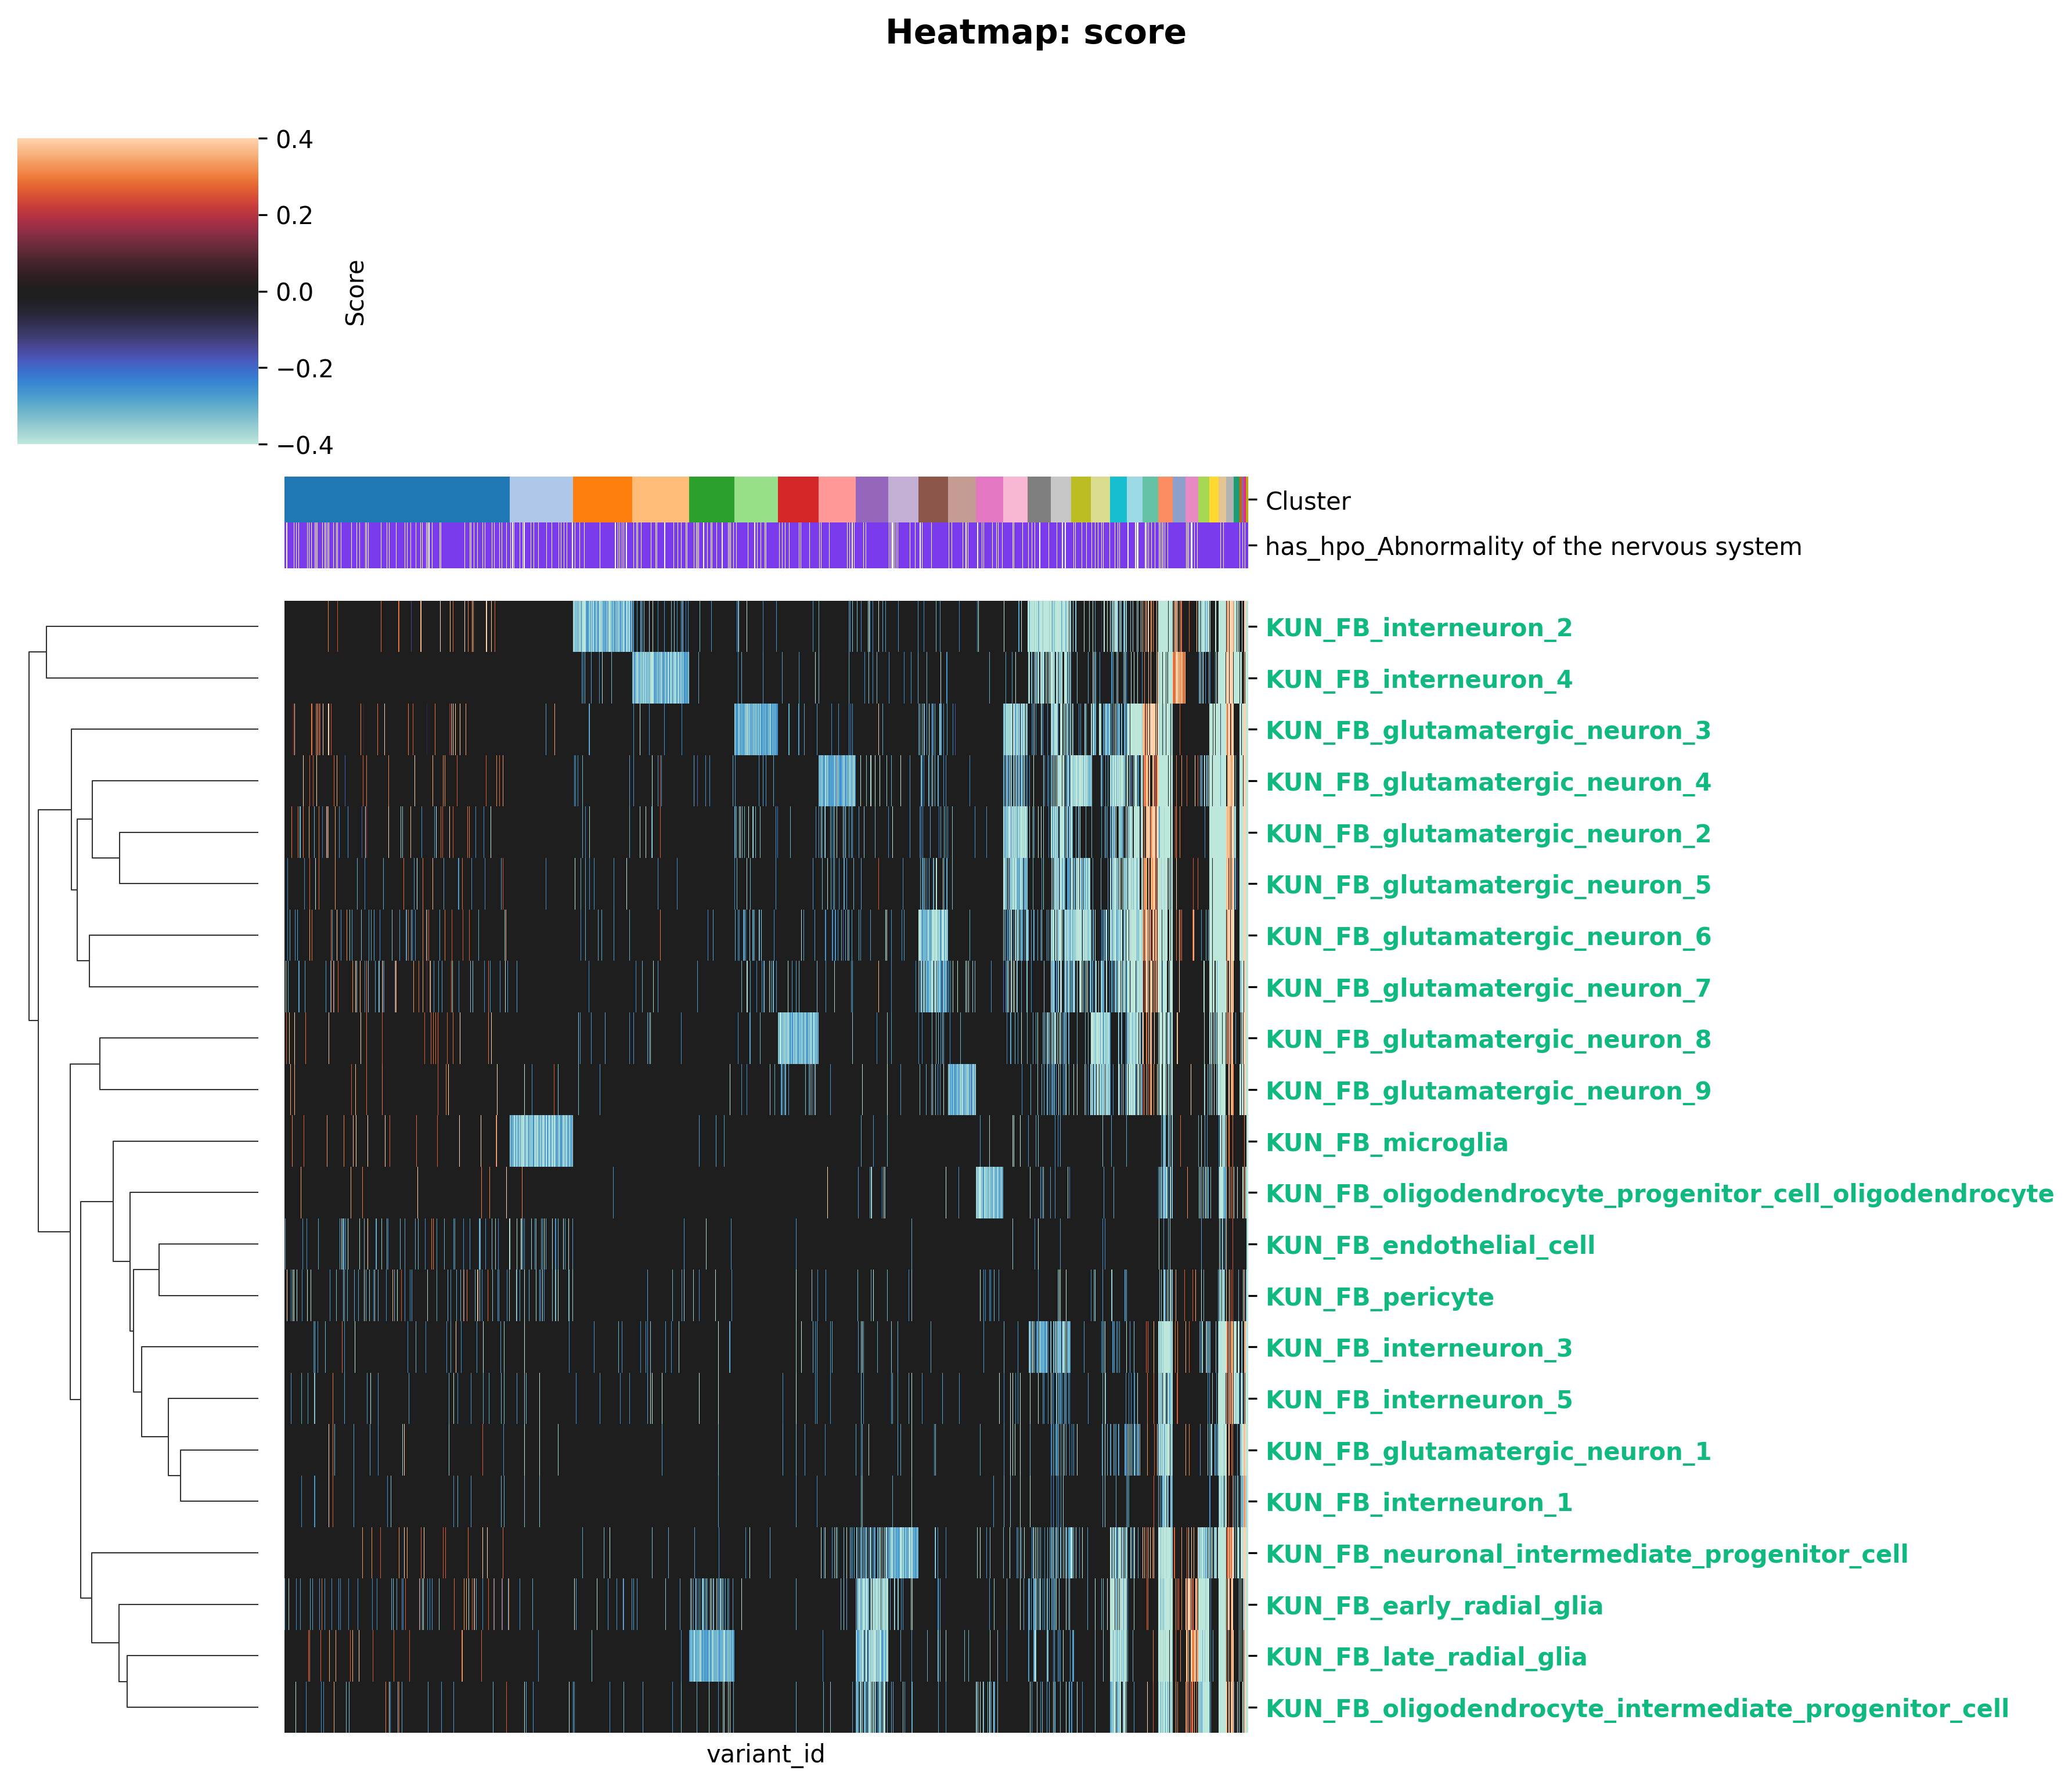Click the Heatmap: score title

[1035, 33]
